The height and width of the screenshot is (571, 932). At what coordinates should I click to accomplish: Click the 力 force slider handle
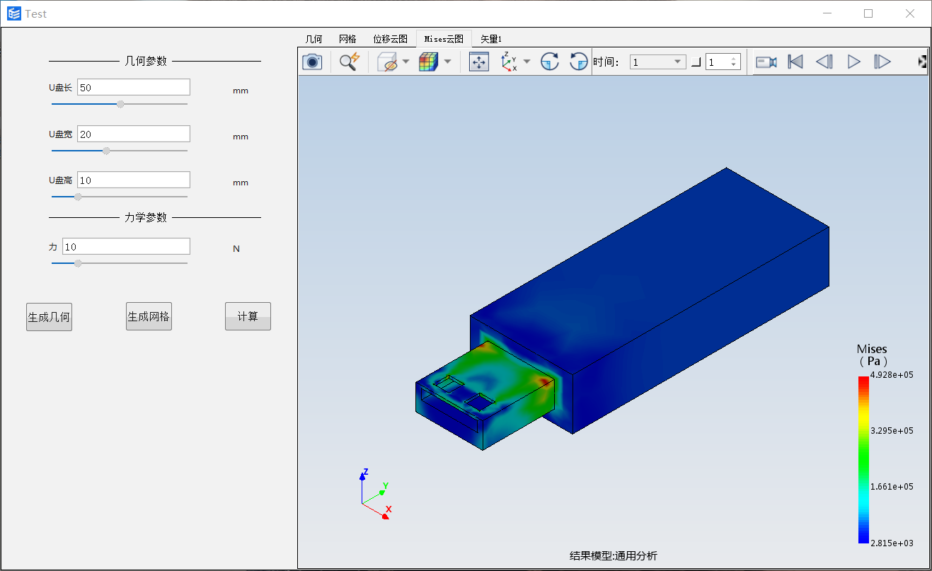point(78,263)
